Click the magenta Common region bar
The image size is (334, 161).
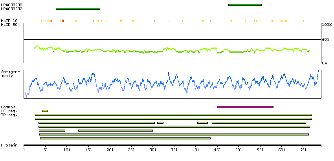click(x=245, y=107)
